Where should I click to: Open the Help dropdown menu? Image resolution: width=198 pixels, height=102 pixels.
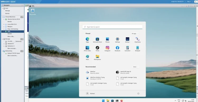189,1
